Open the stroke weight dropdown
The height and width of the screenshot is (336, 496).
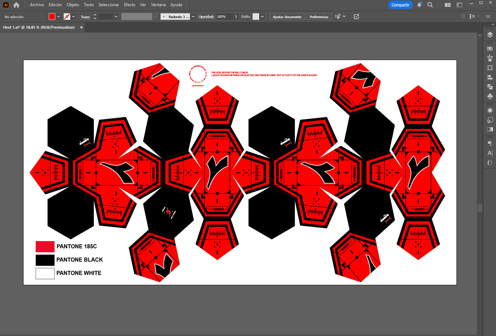coord(116,16)
